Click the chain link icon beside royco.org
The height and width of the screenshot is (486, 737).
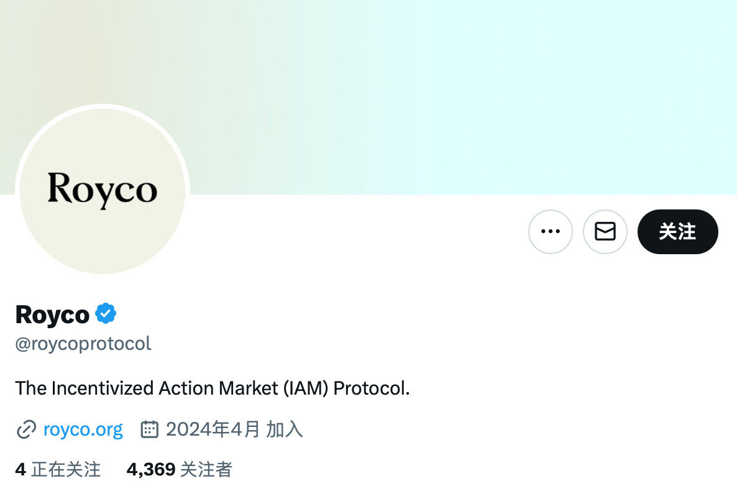click(x=26, y=429)
